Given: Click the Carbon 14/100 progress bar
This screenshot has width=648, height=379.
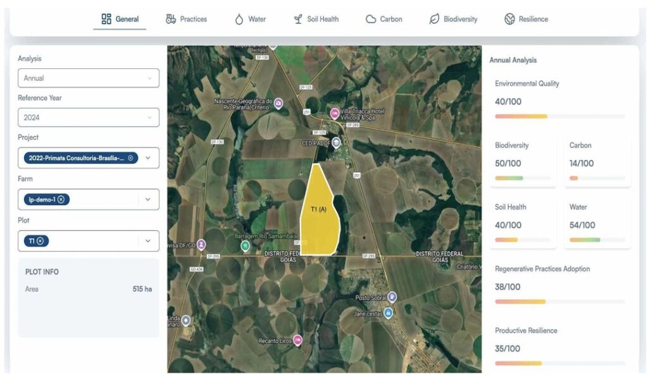Looking at the screenshot, I should (x=597, y=178).
